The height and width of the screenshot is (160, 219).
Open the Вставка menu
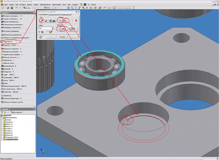tap(22, 5)
